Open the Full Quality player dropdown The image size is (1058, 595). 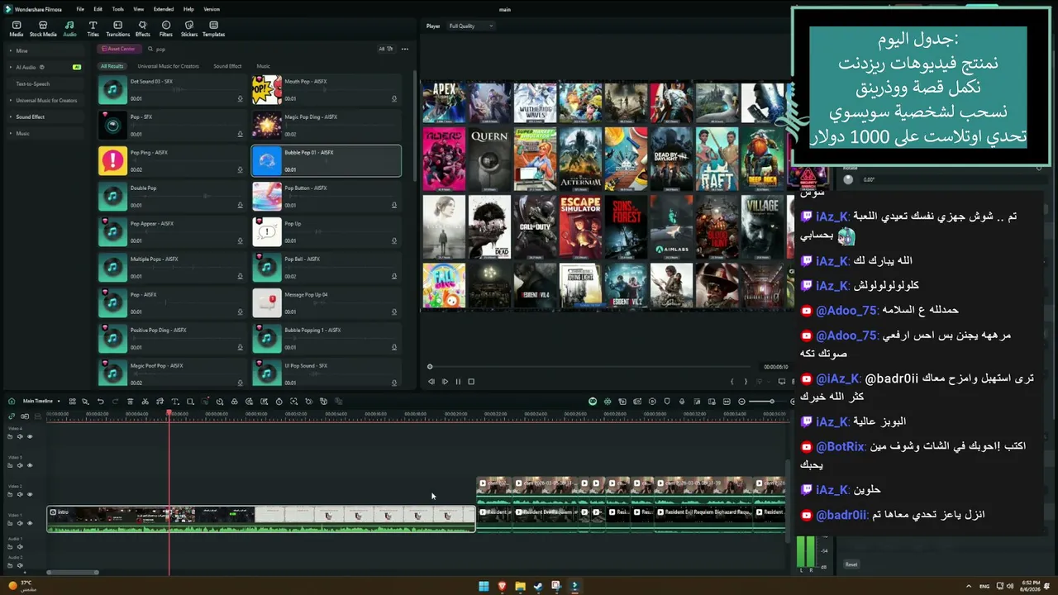coord(470,26)
